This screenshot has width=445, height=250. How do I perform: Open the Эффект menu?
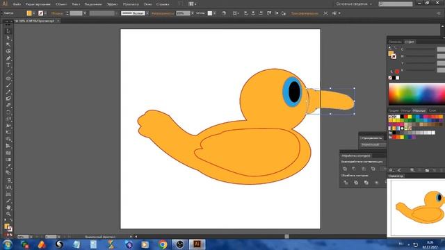coord(112,4)
